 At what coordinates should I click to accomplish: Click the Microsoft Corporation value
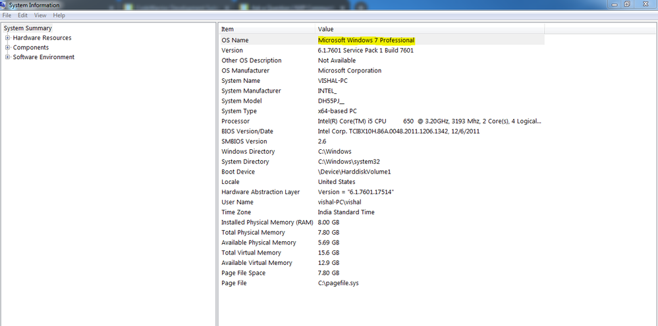pyautogui.click(x=350, y=70)
